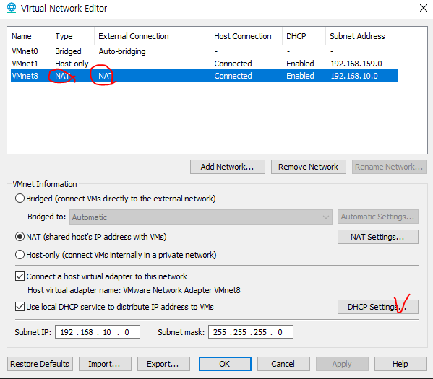
Task: Select the VMnet0 row
Action: 205,51
